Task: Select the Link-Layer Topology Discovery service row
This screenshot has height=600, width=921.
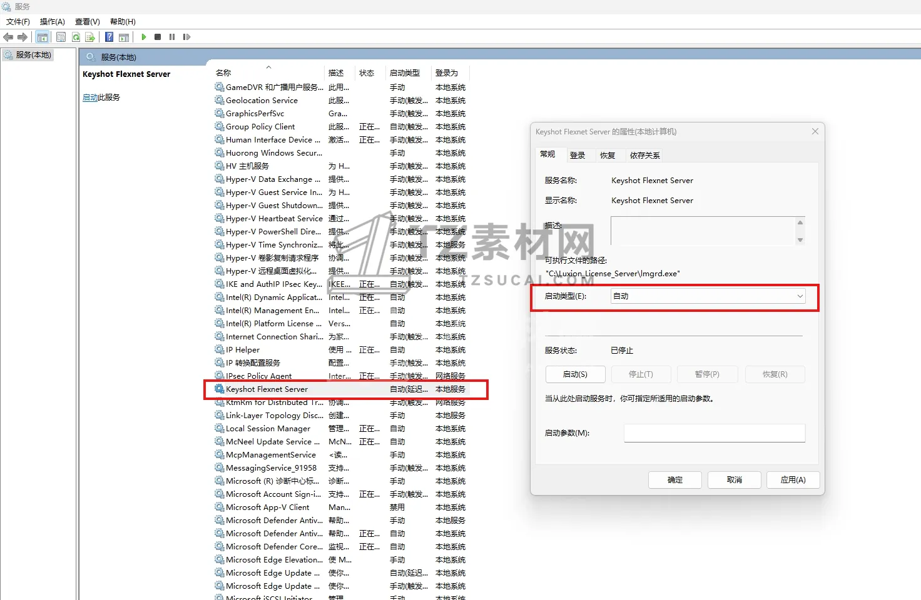Action: (x=341, y=415)
